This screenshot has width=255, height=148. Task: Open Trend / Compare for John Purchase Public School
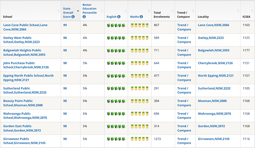pos(184,65)
